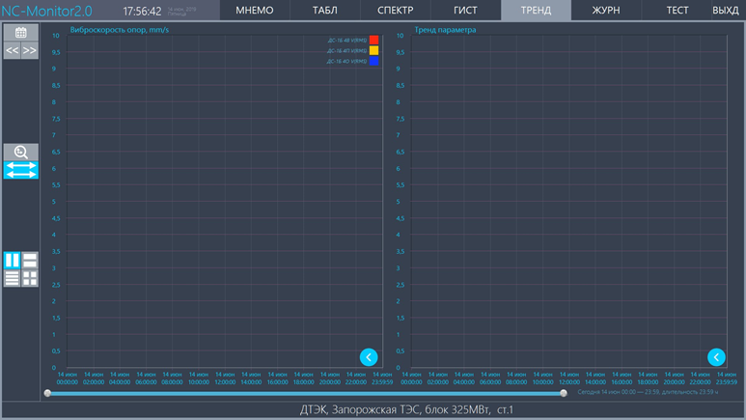746x420 pixels.
Task: Click 'Тренд параметра' chart title
Action: click(x=445, y=30)
